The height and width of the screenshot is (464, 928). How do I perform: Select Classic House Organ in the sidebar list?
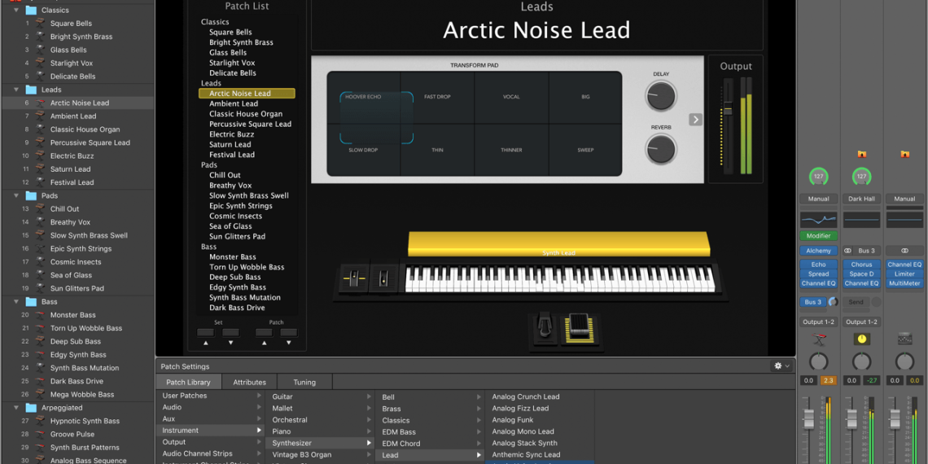(85, 129)
